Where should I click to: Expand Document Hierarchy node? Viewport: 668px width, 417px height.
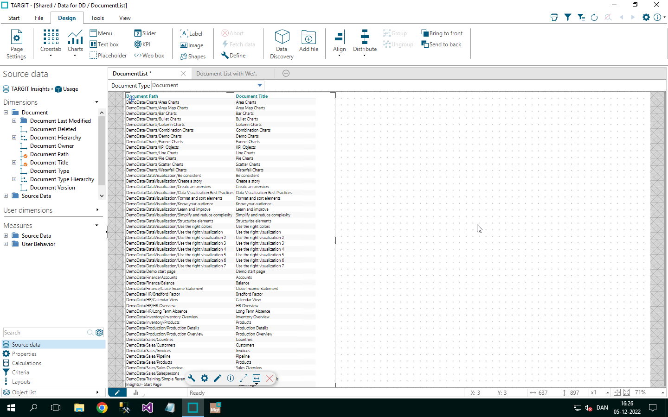pos(14,138)
